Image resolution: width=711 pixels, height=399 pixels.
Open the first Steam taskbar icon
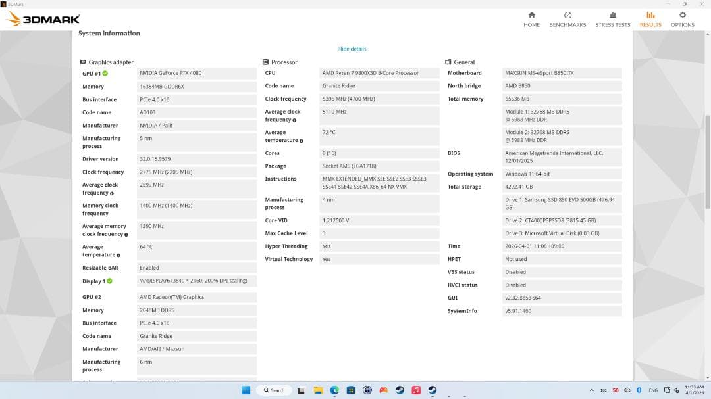(400, 390)
